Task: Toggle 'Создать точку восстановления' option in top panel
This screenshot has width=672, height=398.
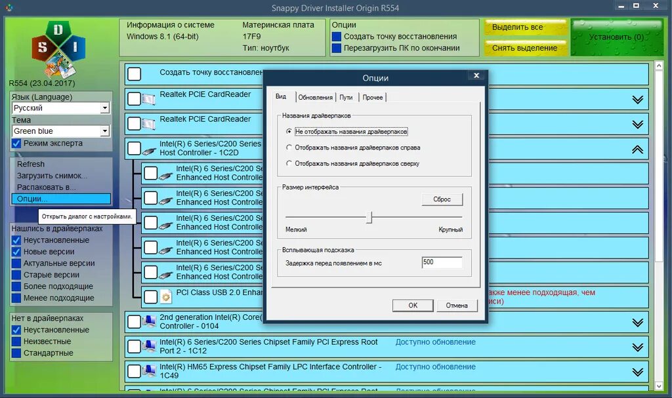Action: pos(337,37)
